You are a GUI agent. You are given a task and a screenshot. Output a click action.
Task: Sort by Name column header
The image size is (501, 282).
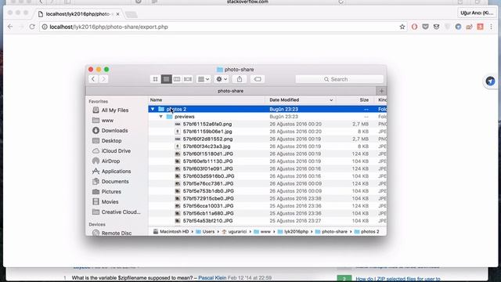tap(207, 99)
